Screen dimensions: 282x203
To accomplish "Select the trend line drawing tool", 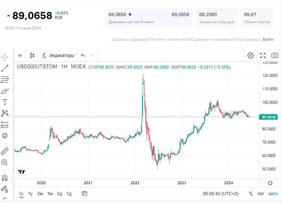I will point(5,68).
